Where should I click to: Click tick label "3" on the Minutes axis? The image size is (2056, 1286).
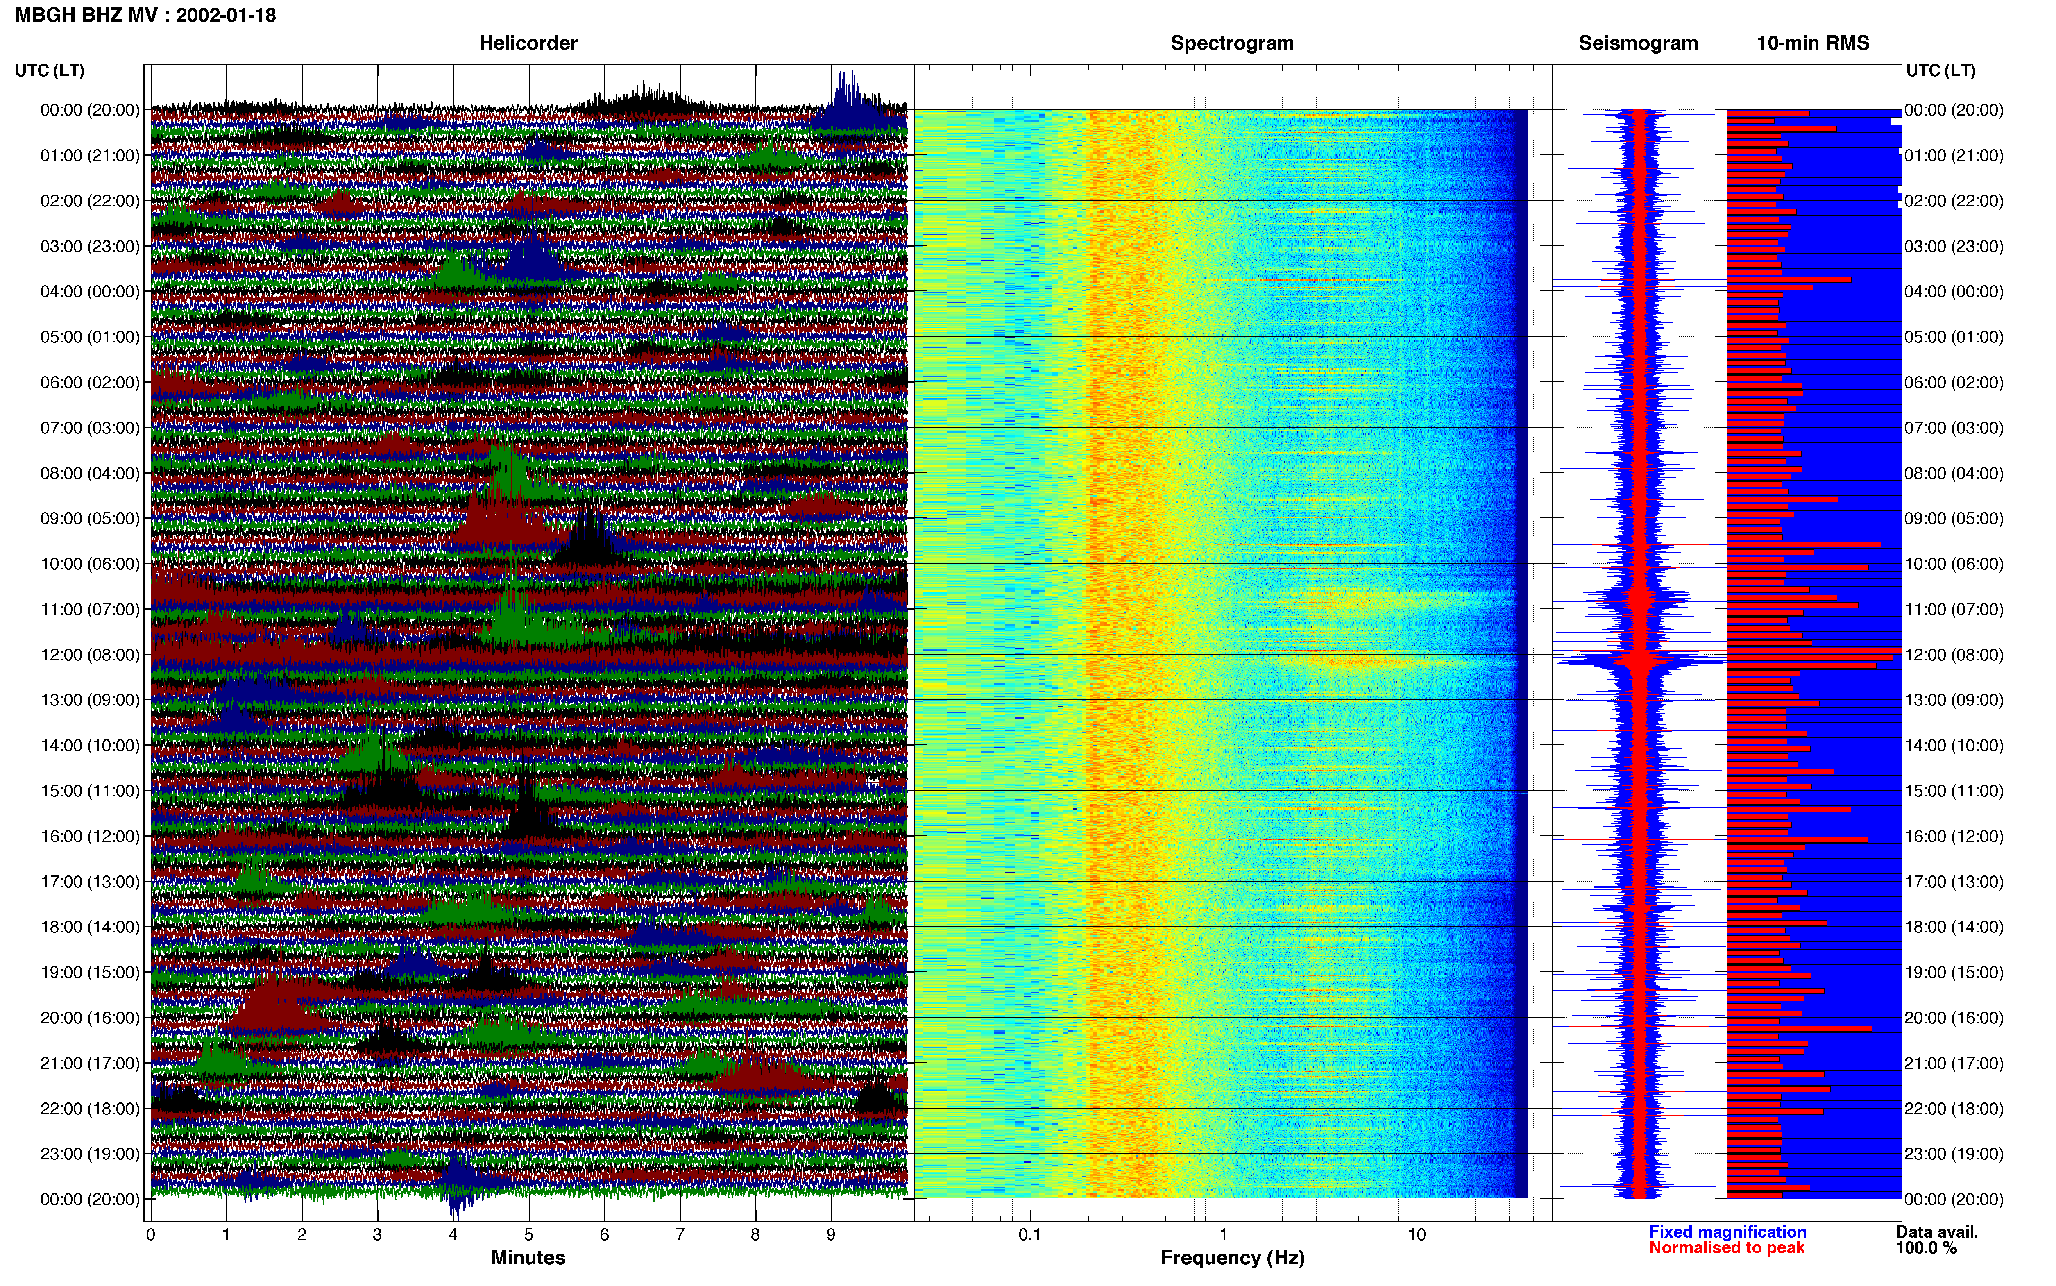pyautogui.click(x=378, y=1235)
